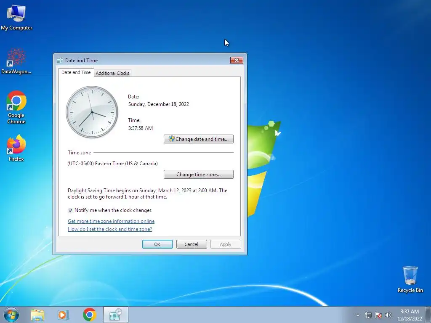431x323 pixels.
Task: Select the Date and Time taskbar item
Action: click(115, 315)
